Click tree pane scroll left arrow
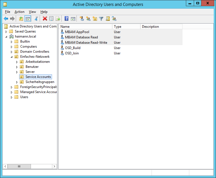This screenshot has width=216, height=178. point(5,166)
